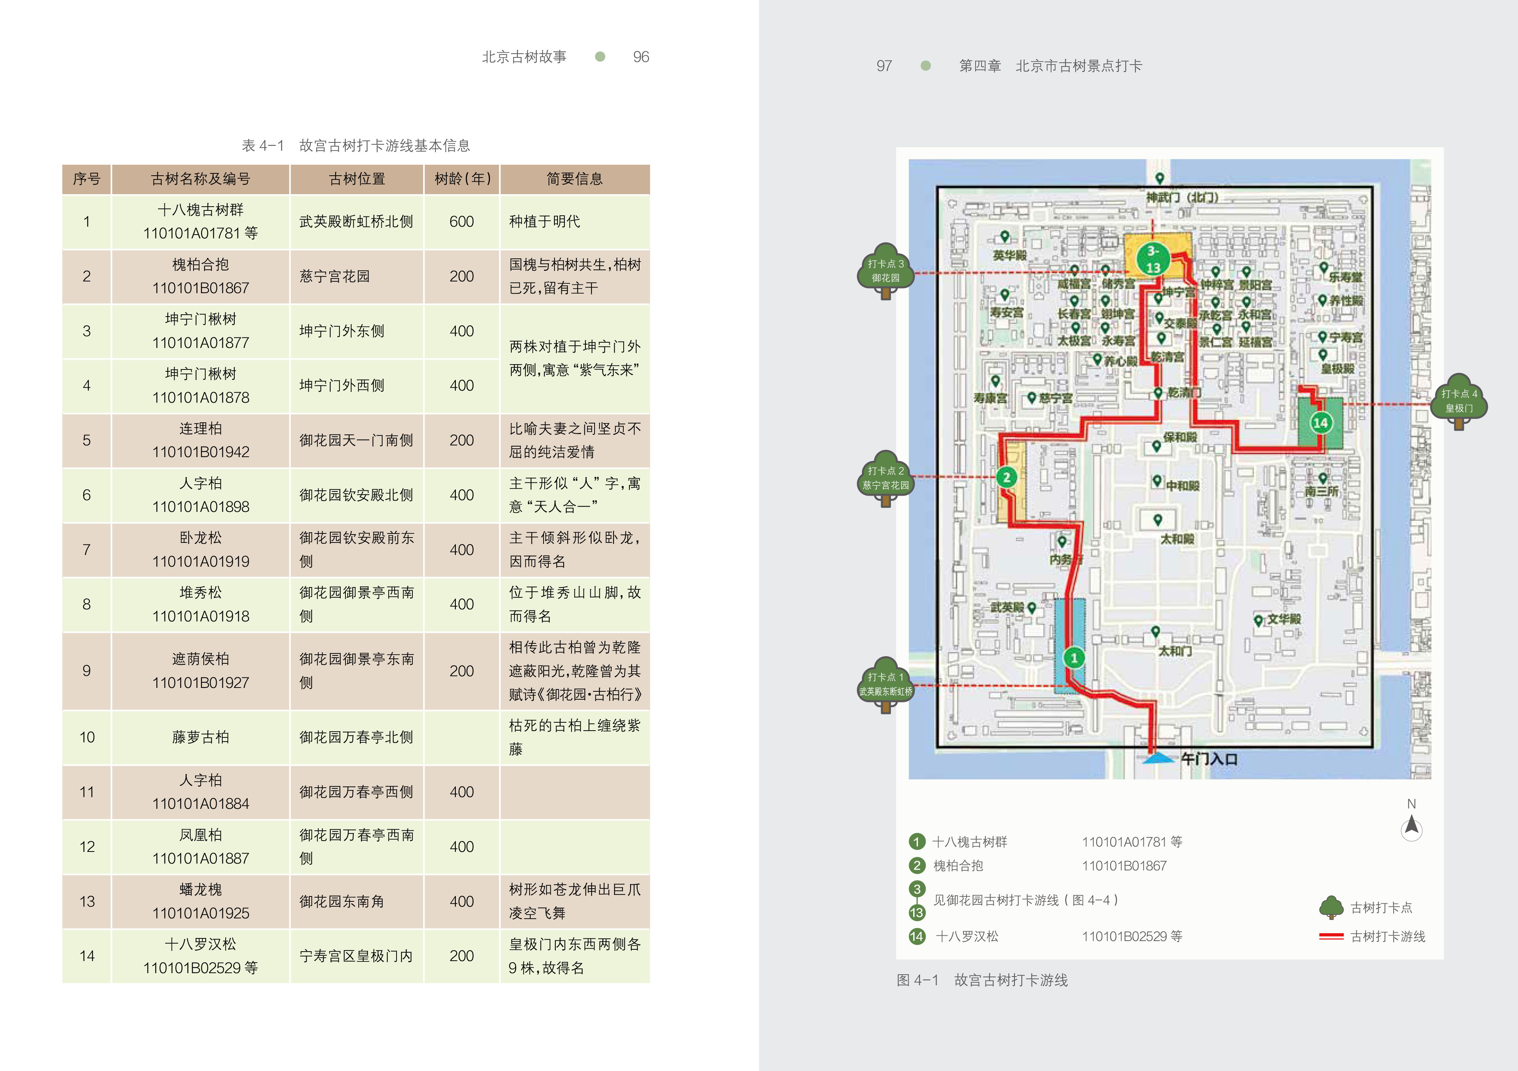Click the location pin above 神武门

point(1159,178)
